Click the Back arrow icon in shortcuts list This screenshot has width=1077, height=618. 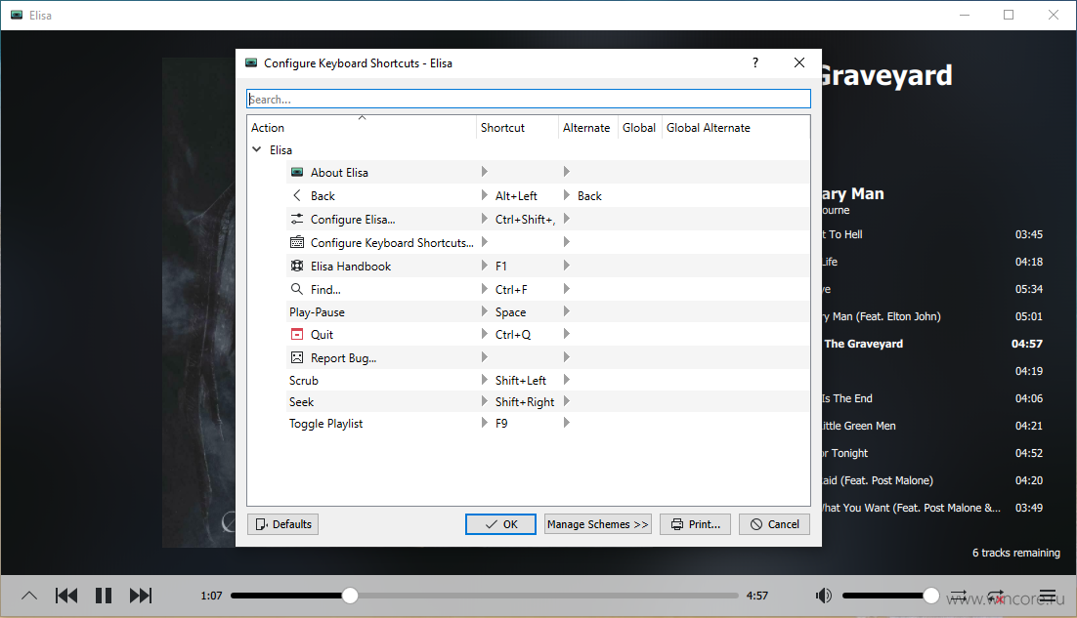[x=297, y=195]
